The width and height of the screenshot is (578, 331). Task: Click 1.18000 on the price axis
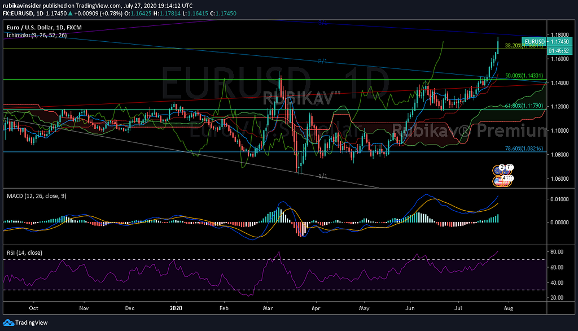point(560,35)
